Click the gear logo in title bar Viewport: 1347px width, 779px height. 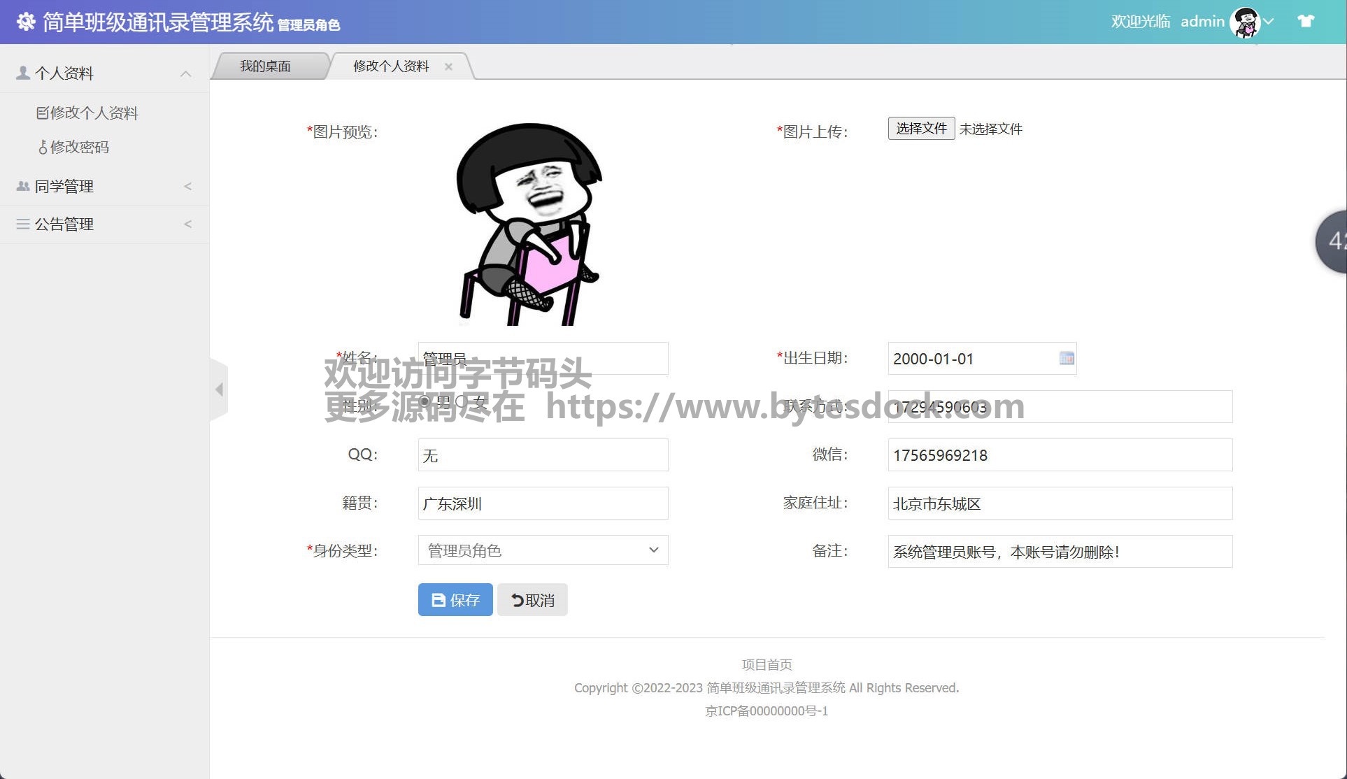[26, 22]
